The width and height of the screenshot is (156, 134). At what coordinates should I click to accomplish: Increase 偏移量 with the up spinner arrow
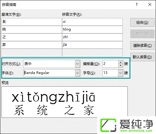pos(121,62)
